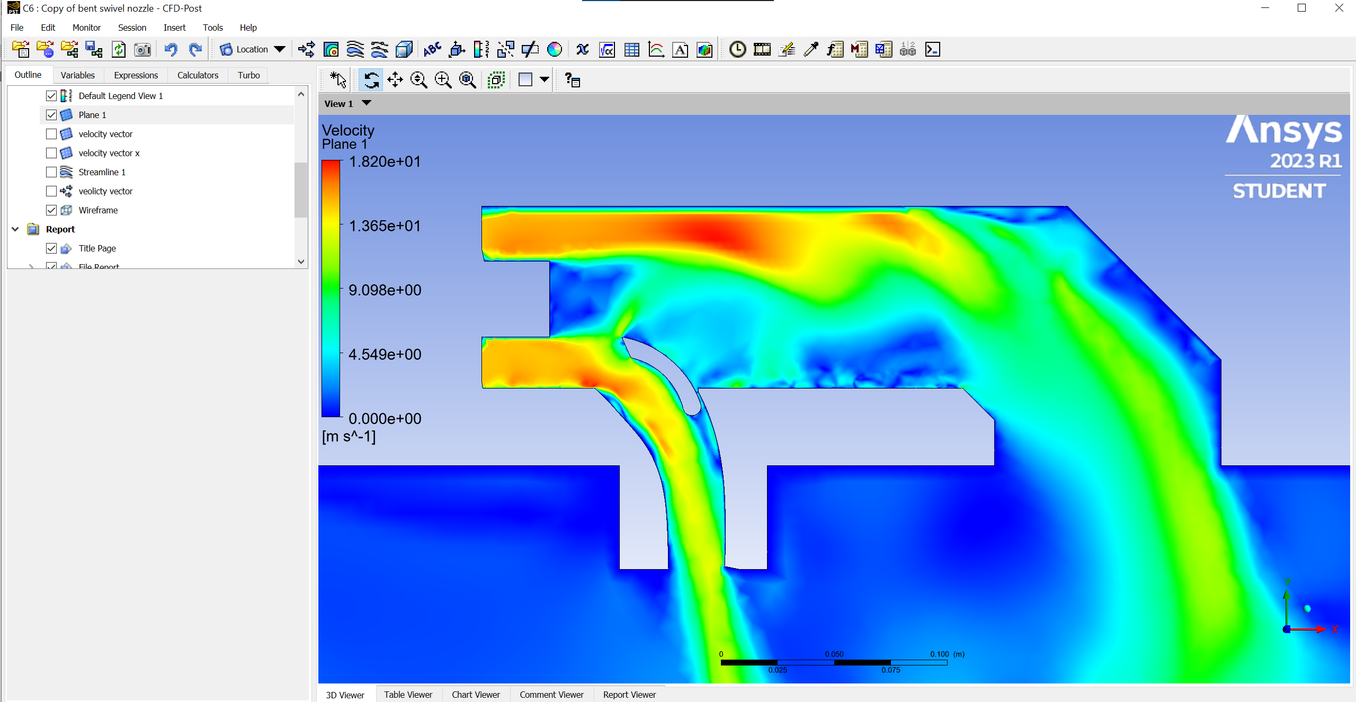The width and height of the screenshot is (1356, 702).
Task: Select the Probe eyedropper tool
Action: tap(810, 50)
